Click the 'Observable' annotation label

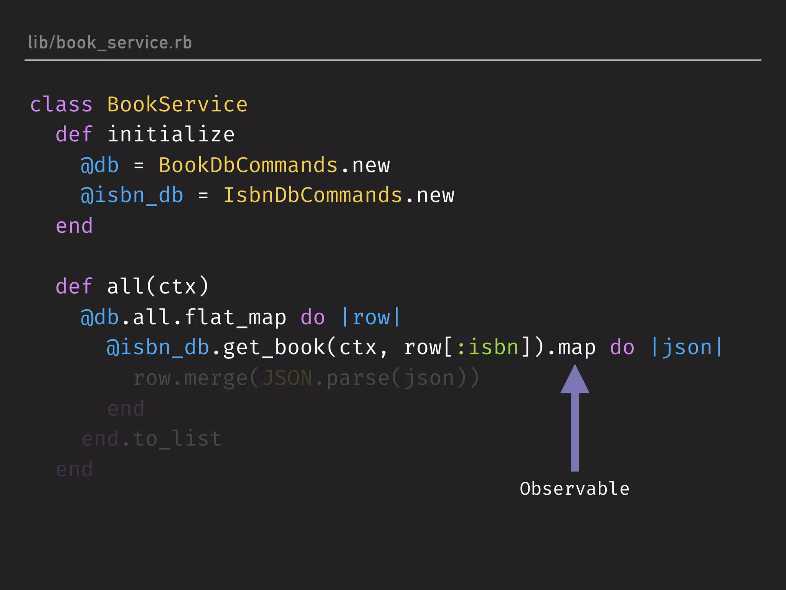(575, 489)
